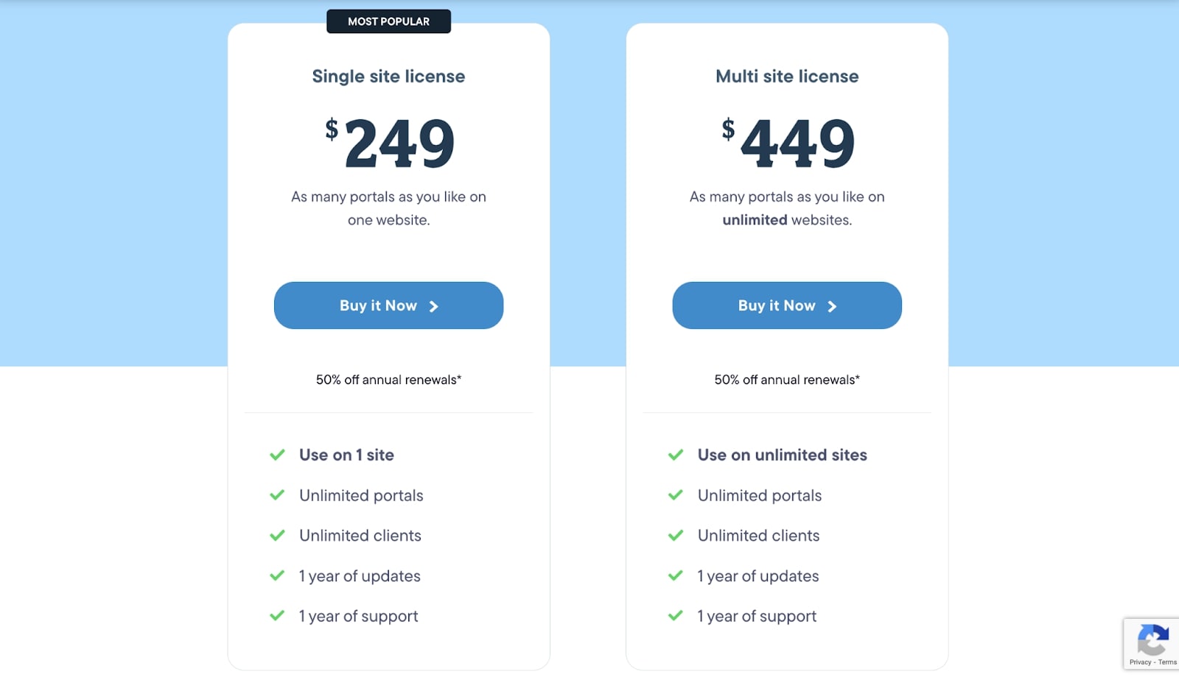This screenshot has height=677, width=1179.
Task: Click the MOST POPULAR badge
Action: point(388,21)
